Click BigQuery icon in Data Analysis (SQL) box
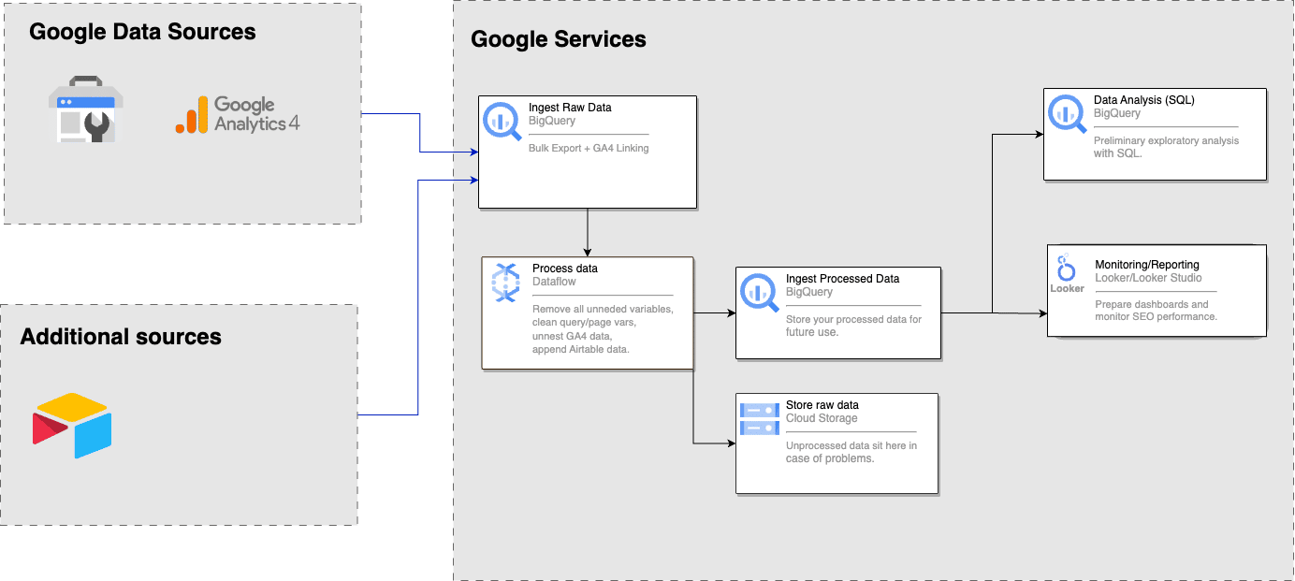1295x581 pixels. tap(1068, 113)
